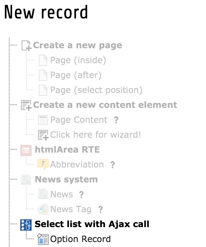Click the Select list with Ajax call icon
The image size is (206, 247).
[x=26, y=225]
